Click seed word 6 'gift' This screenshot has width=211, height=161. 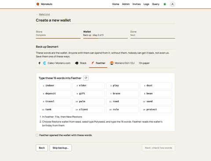tap(89, 93)
